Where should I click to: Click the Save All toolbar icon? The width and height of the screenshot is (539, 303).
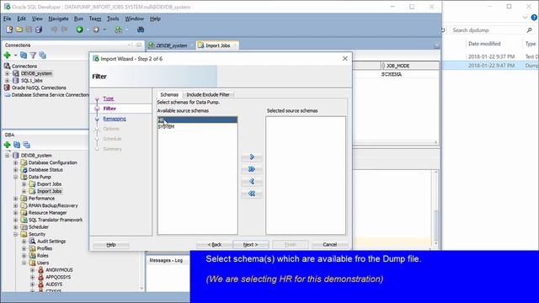tap(39, 29)
